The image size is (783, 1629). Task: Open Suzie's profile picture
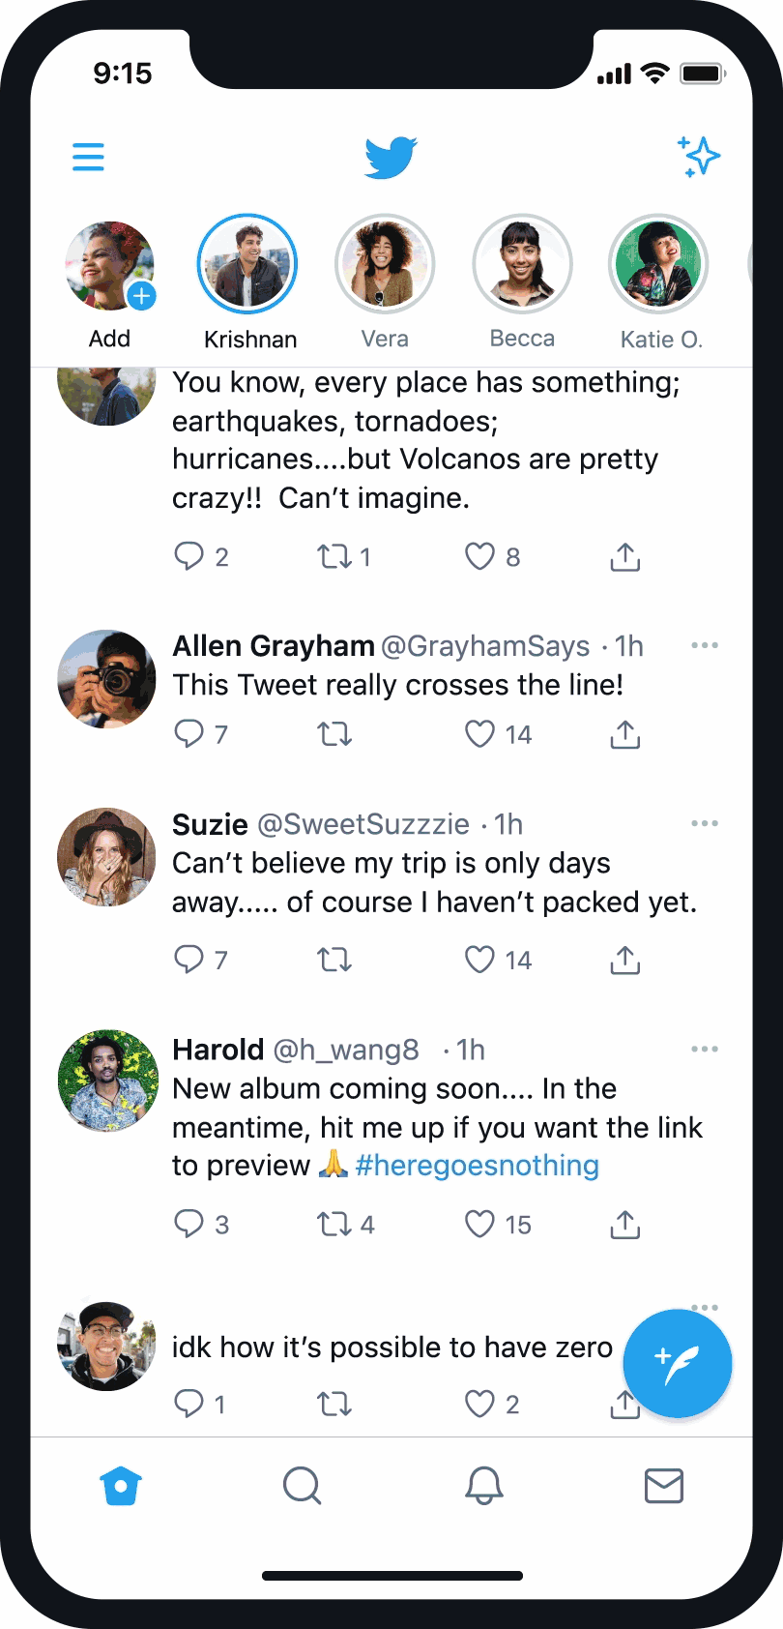(x=106, y=857)
